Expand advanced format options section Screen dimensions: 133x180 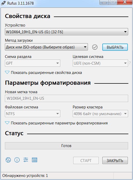point(56,123)
